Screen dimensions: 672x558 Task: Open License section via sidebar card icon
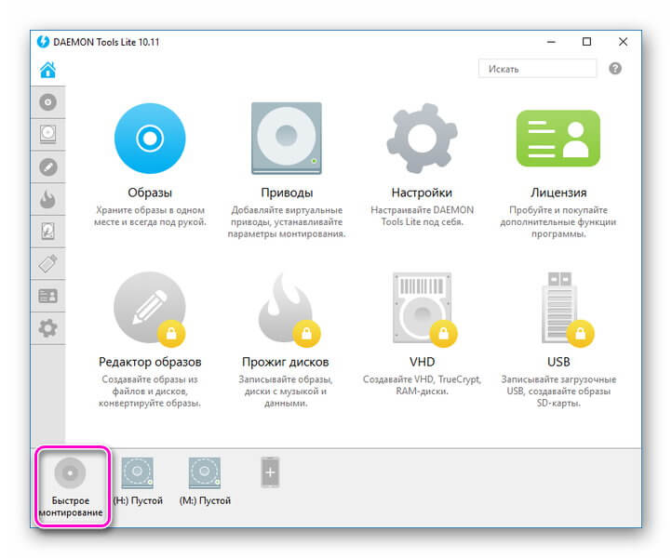[x=48, y=296]
